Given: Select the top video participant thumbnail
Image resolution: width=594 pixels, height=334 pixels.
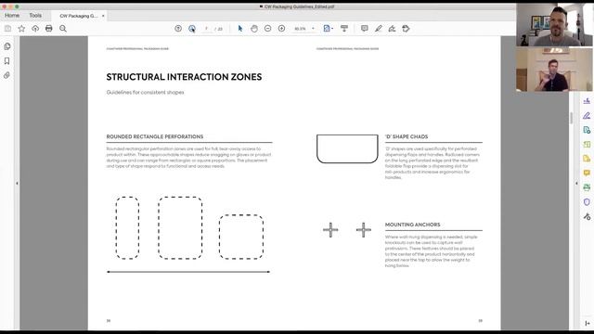Looking at the screenshot, I should click(x=554, y=25).
